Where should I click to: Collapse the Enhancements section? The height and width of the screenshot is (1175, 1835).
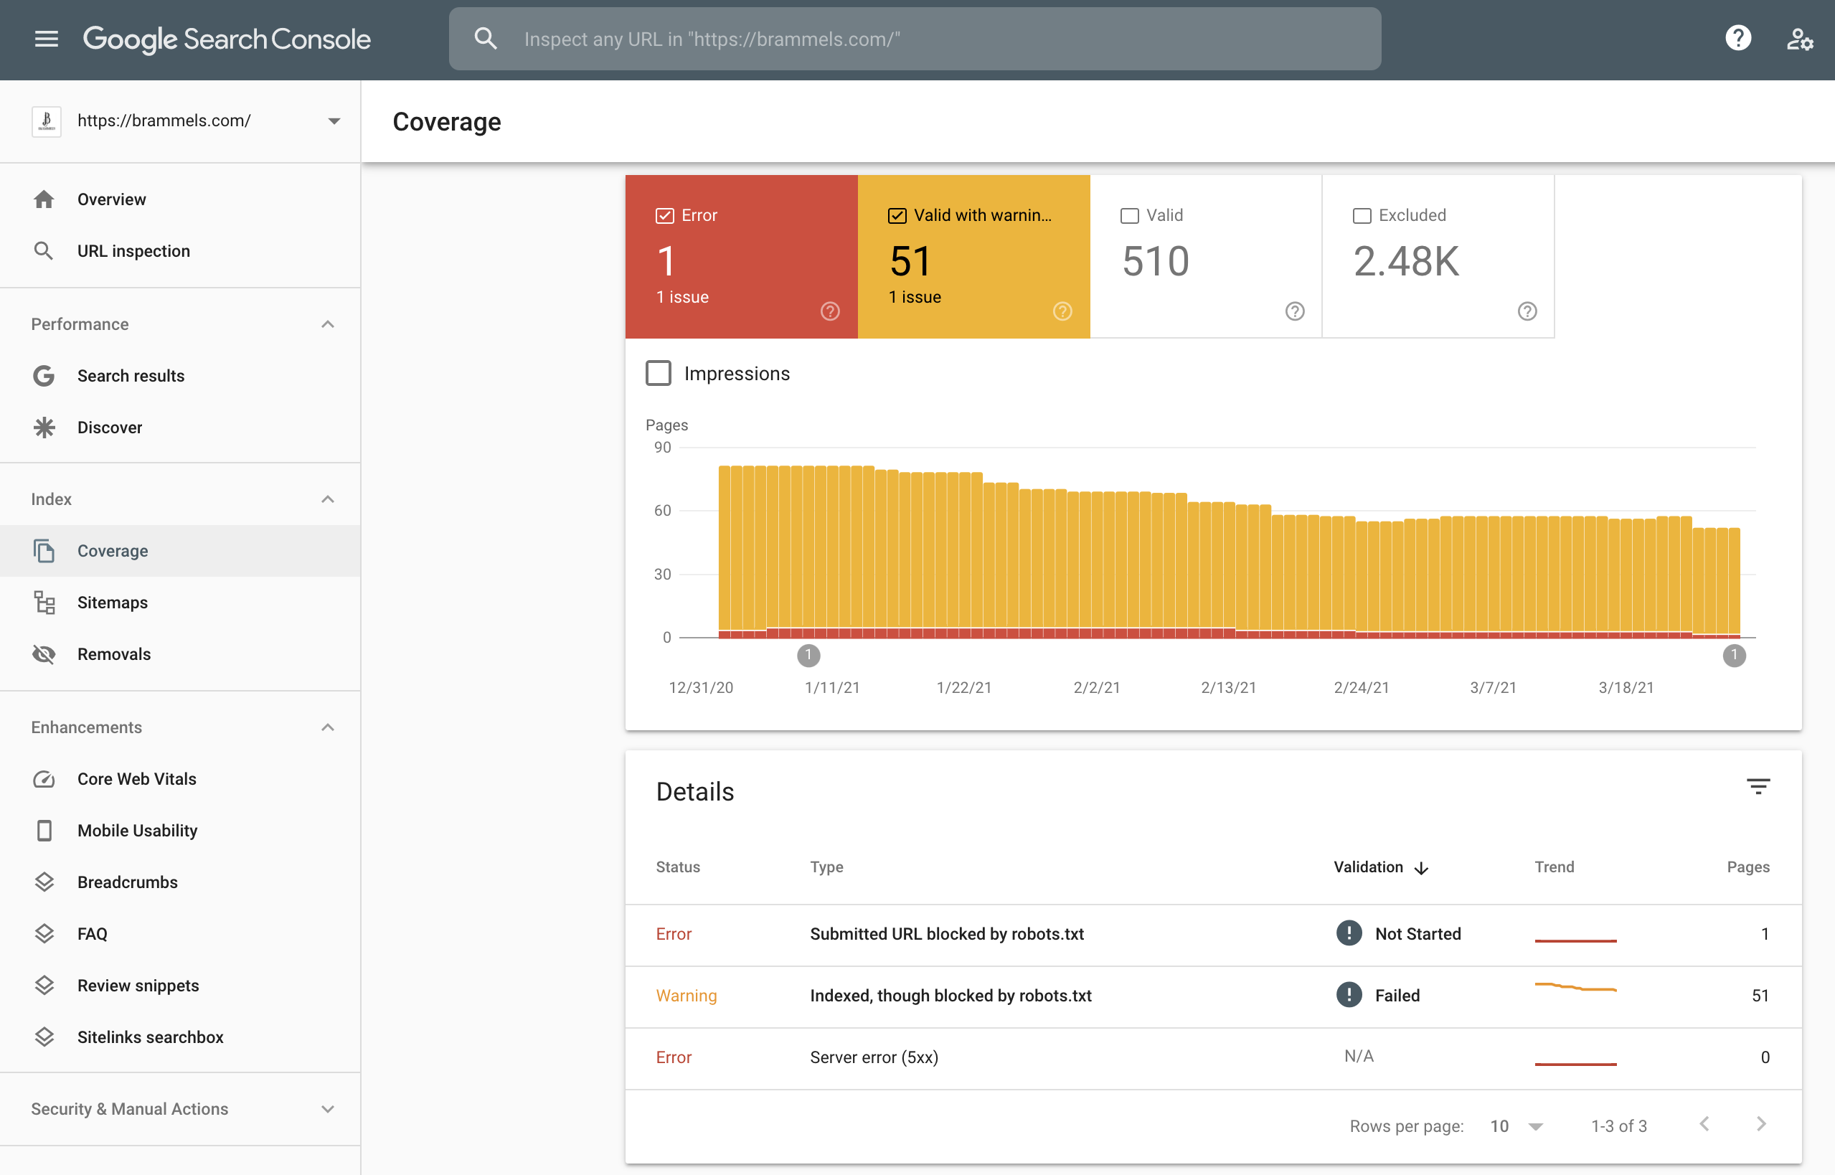[x=328, y=727]
